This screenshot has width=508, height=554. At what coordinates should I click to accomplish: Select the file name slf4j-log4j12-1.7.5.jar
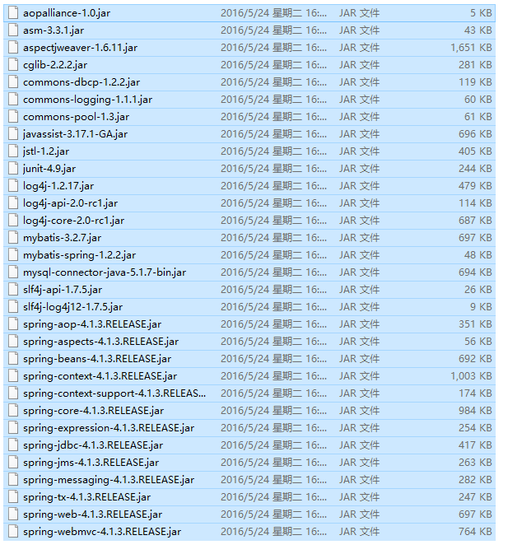[72, 308]
